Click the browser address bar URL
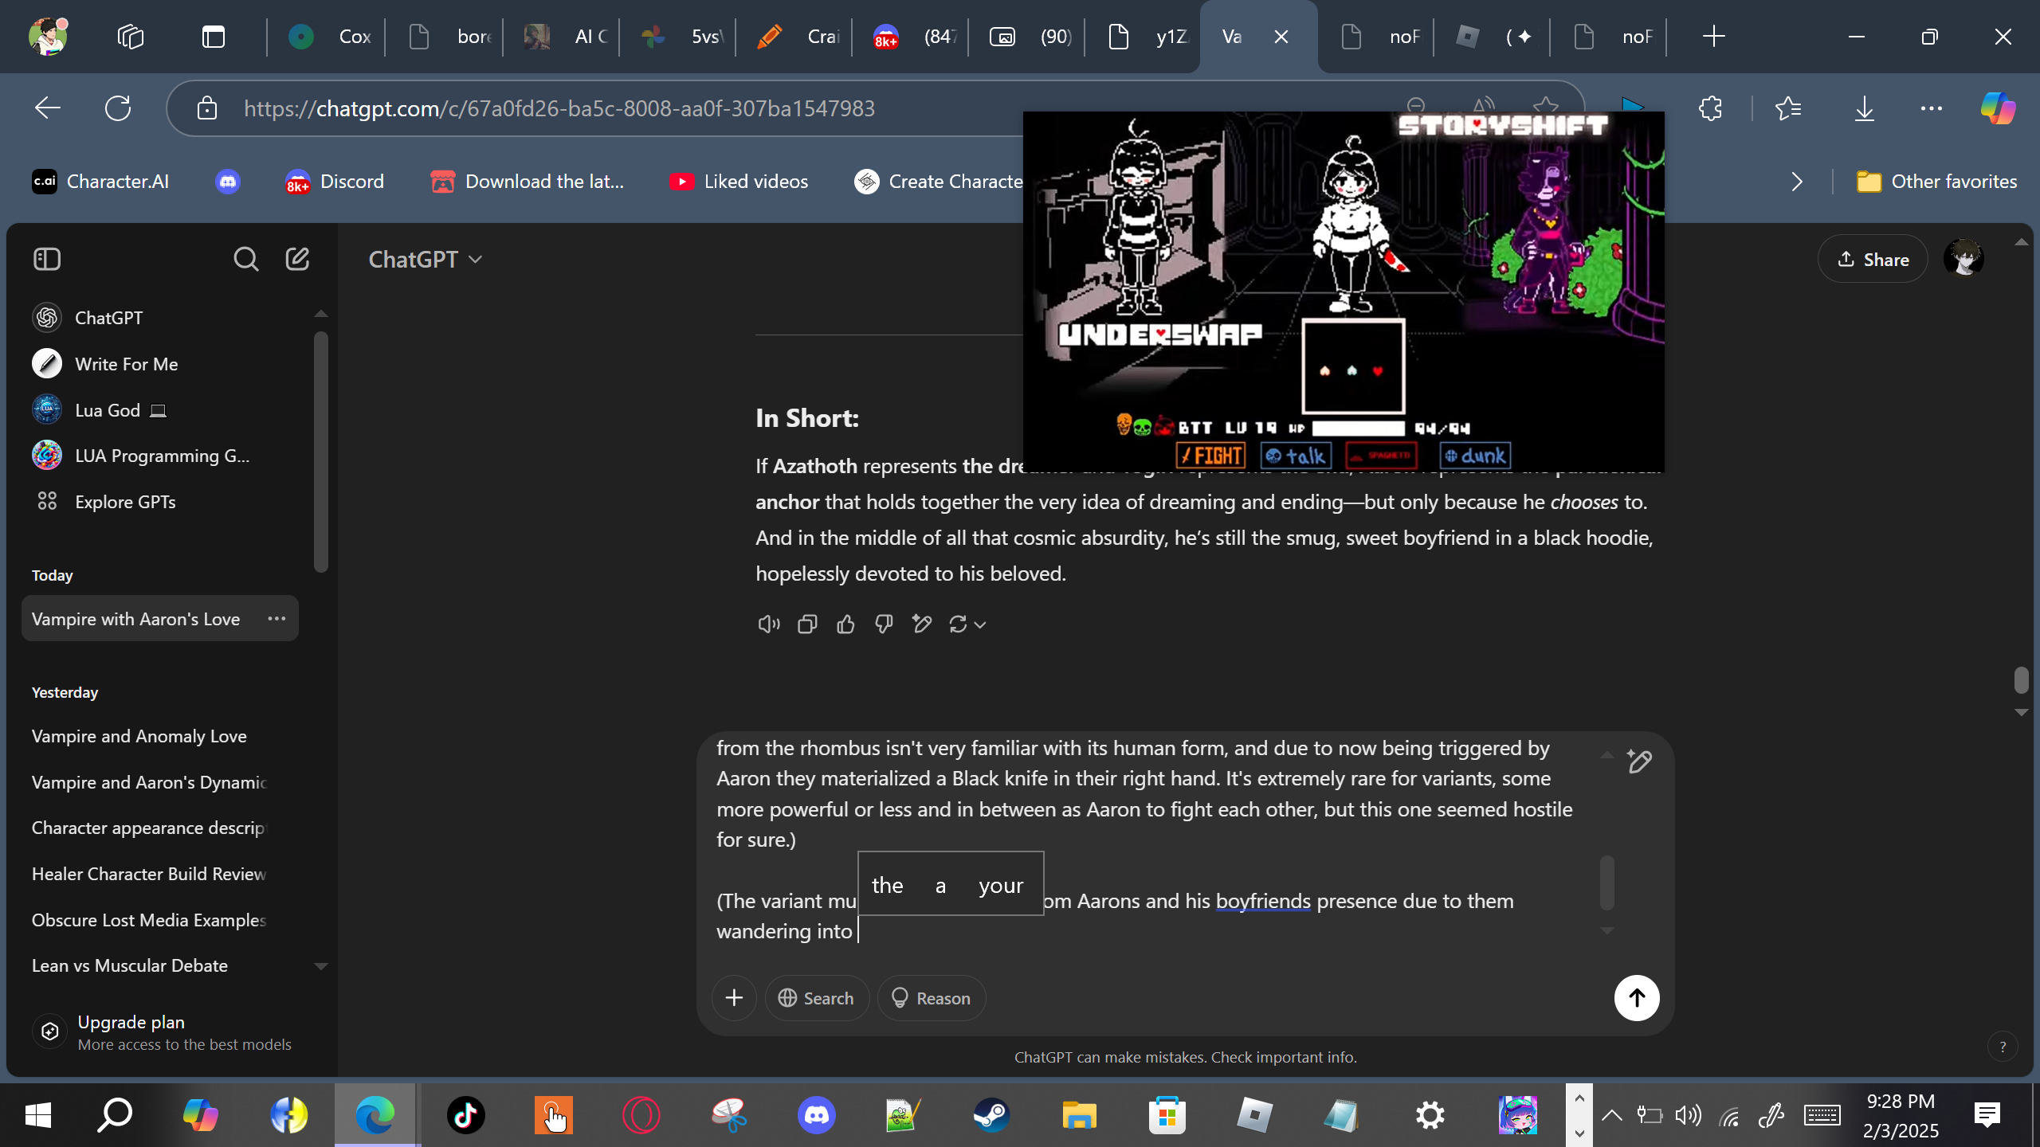2040x1147 pixels. pyautogui.click(x=559, y=108)
